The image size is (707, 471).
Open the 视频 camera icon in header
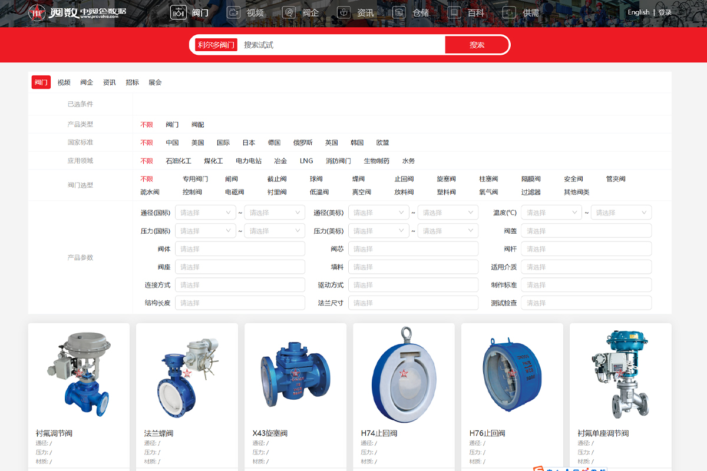click(x=234, y=12)
